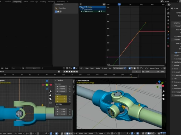Toggle Only Show Selected arrow in graph header
Viewport: 181px width, 135px height.
pos(130,68)
